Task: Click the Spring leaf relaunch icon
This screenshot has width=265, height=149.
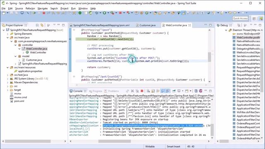Action: (91, 13)
